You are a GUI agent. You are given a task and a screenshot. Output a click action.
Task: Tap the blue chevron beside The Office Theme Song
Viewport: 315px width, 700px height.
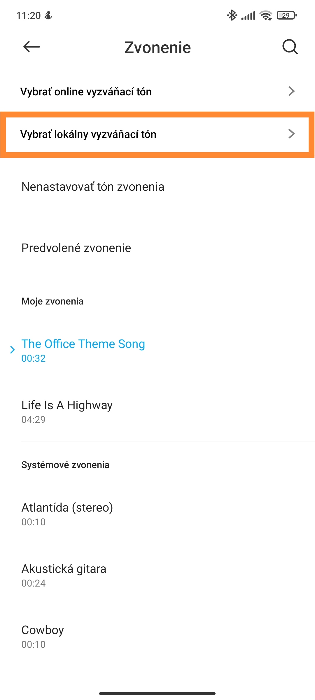pos(13,350)
